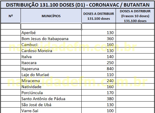
Task: Click the Cambuci cell
Action: [x=51, y=45]
